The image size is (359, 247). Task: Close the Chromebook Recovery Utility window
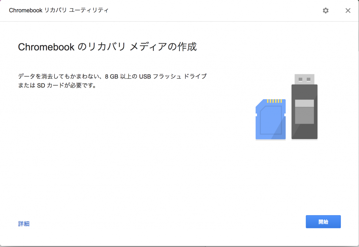point(348,11)
